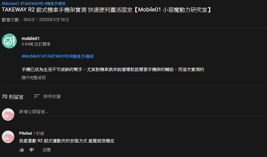Open #TAKEWAYR2 hashtag in the description
Viewport: 267px width, 157px height.
click(x=56, y=56)
